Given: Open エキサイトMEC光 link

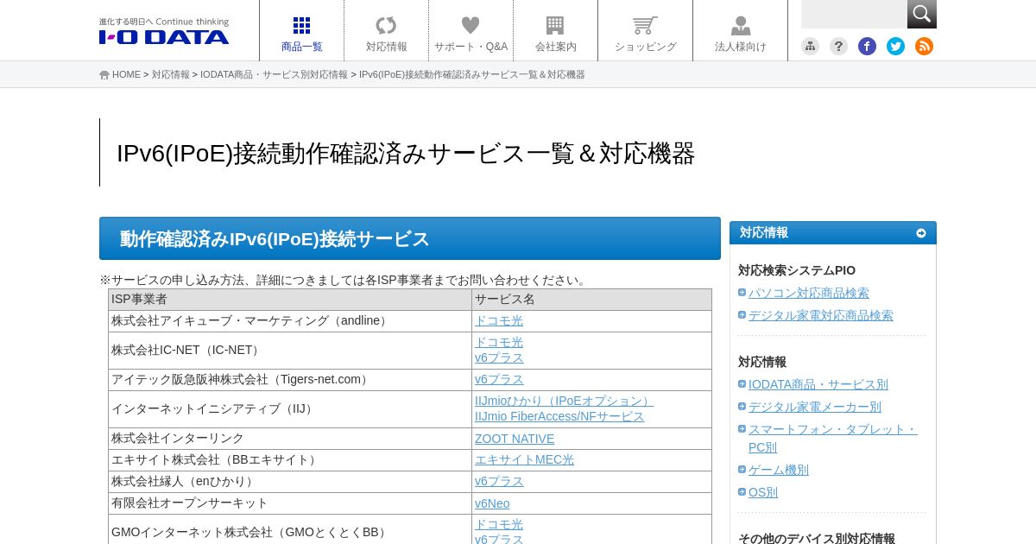Looking at the screenshot, I should 524,460.
